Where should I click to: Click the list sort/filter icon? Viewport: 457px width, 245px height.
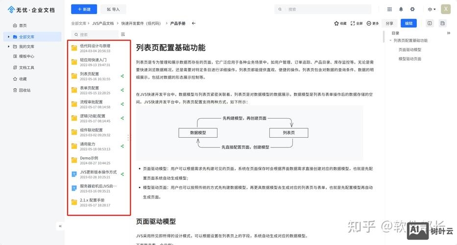coord(123,34)
